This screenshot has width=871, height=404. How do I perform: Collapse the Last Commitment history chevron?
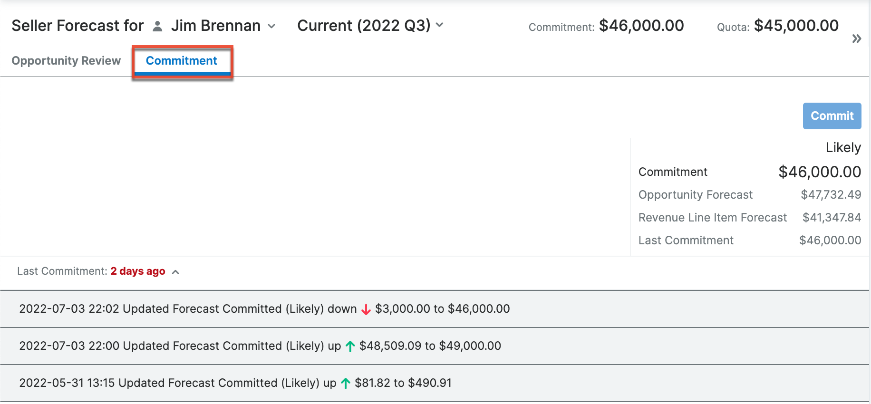(x=175, y=272)
